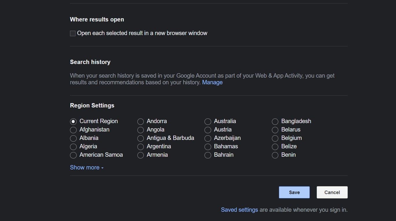Select Bahamas region option

208,147
